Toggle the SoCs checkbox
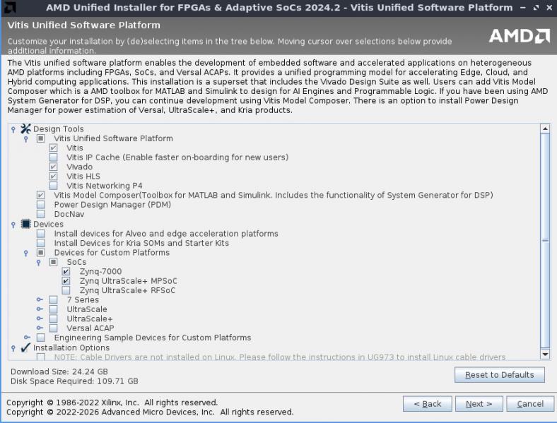This screenshot has width=557, height=423. (x=53, y=262)
